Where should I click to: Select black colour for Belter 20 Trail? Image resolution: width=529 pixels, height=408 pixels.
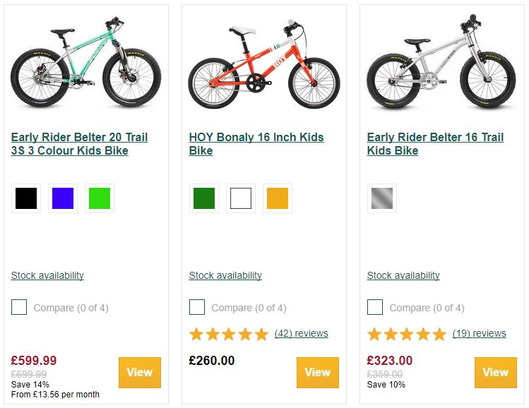tap(26, 199)
